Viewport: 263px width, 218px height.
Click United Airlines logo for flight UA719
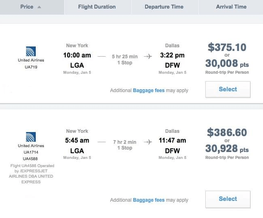[x=31, y=51]
